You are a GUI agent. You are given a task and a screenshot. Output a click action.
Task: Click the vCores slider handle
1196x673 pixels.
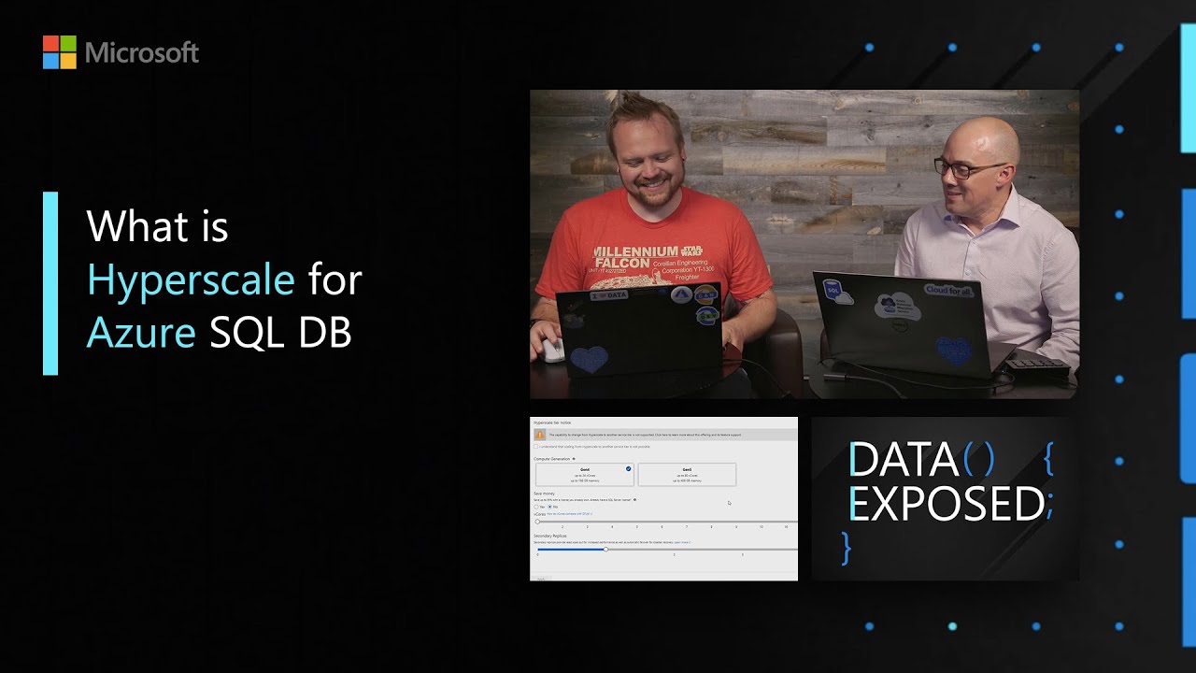537,522
